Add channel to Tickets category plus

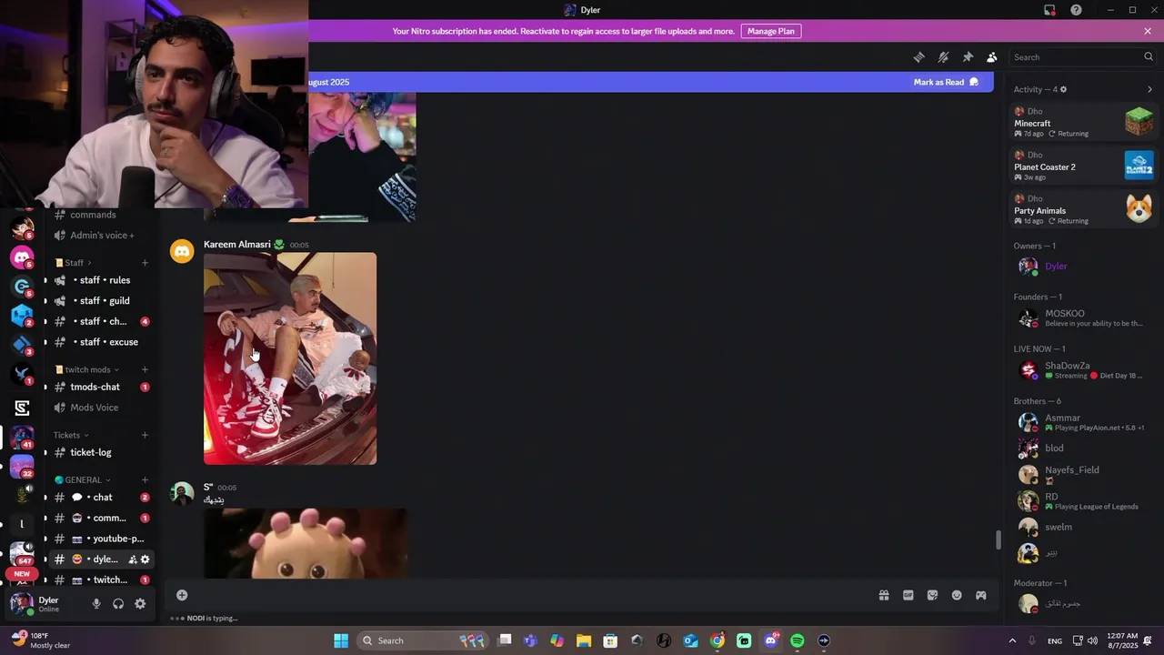pos(145,435)
